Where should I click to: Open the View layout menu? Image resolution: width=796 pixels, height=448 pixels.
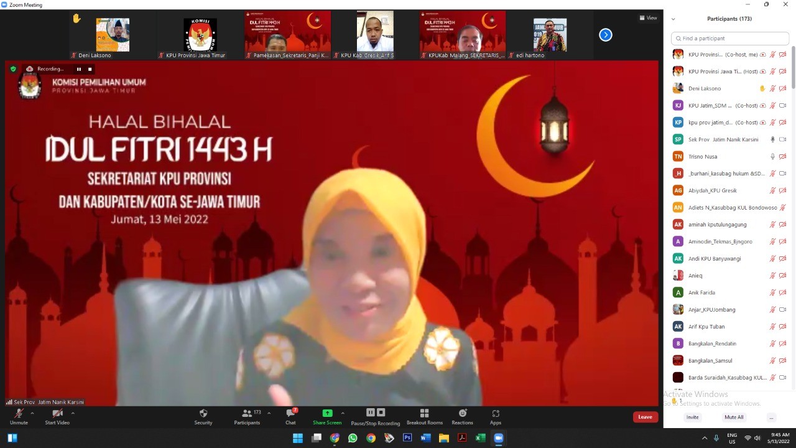click(x=648, y=18)
